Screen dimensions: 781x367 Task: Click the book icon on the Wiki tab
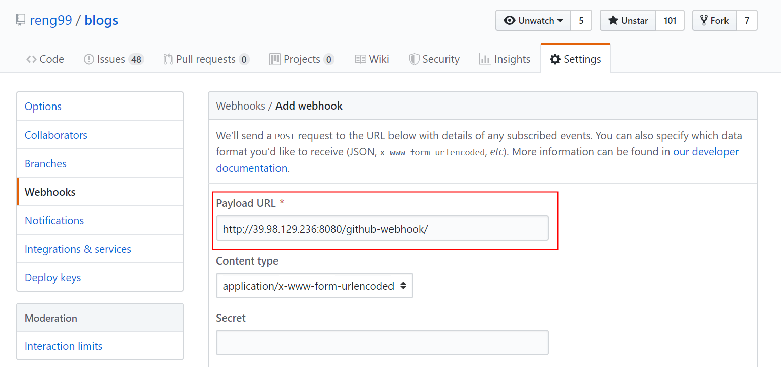pyautogui.click(x=360, y=59)
